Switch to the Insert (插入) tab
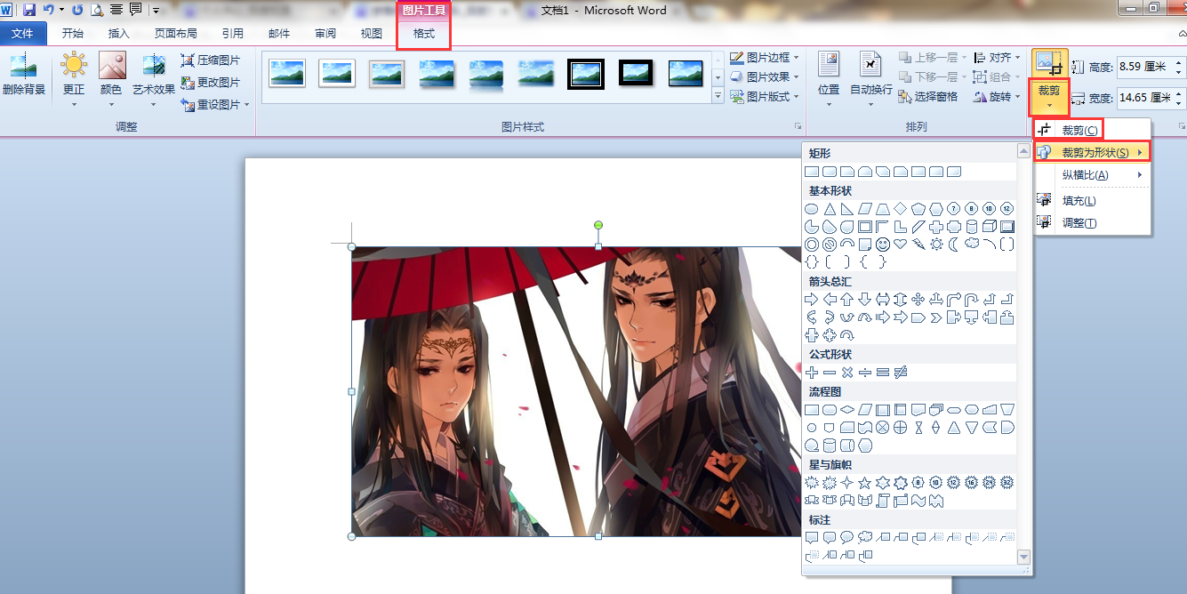Image resolution: width=1187 pixels, height=594 pixels. point(118,34)
